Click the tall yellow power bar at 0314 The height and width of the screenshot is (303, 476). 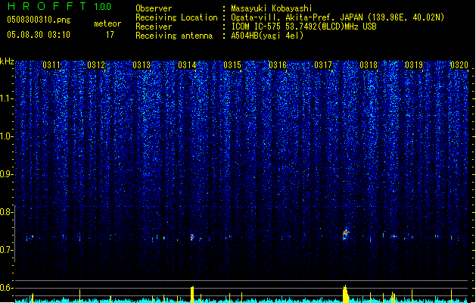tap(192, 295)
